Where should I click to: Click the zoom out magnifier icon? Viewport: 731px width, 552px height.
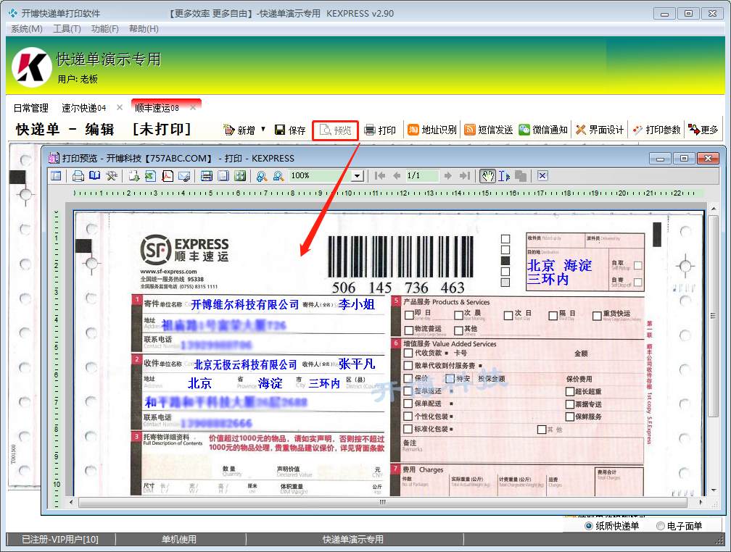tap(278, 175)
